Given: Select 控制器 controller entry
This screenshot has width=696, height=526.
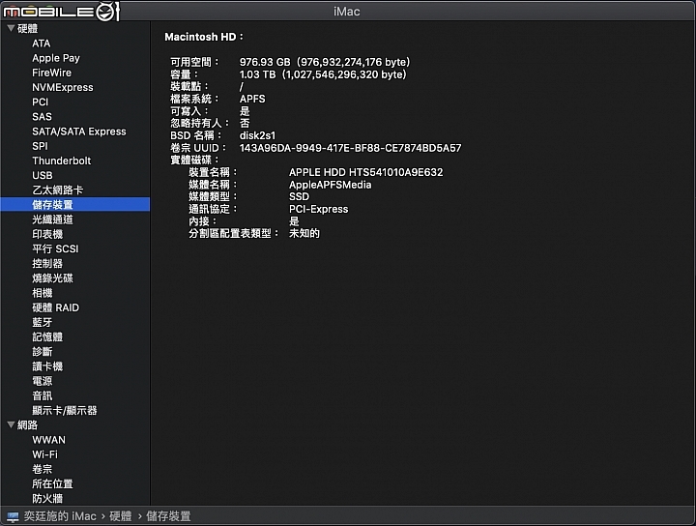Looking at the screenshot, I should (x=47, y=263).
